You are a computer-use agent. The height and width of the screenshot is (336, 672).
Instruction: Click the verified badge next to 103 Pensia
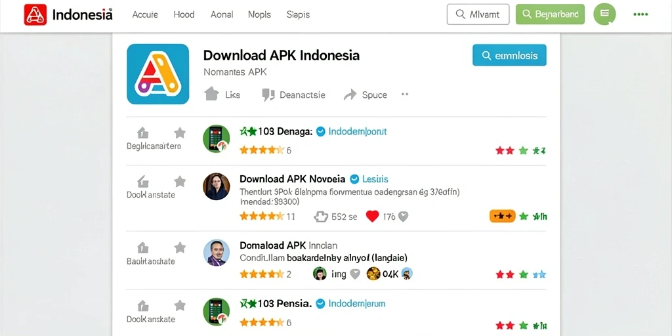320,304
